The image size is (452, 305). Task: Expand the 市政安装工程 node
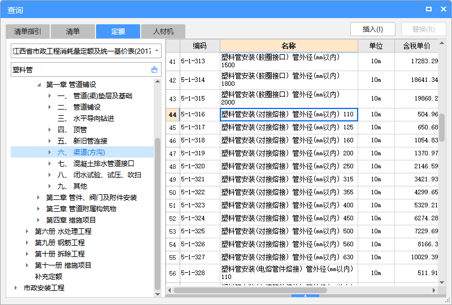click(x=16, y=287)
